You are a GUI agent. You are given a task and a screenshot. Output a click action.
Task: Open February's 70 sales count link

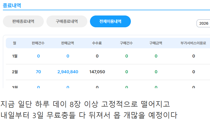click(38, 72)
